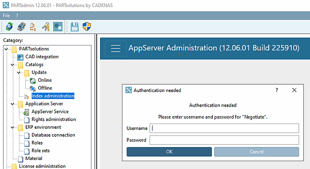The width and height of the screenshot is (310, 169).
Task: Collapse the PARTsolutions tree node
Action: click(x=6, y=49)
